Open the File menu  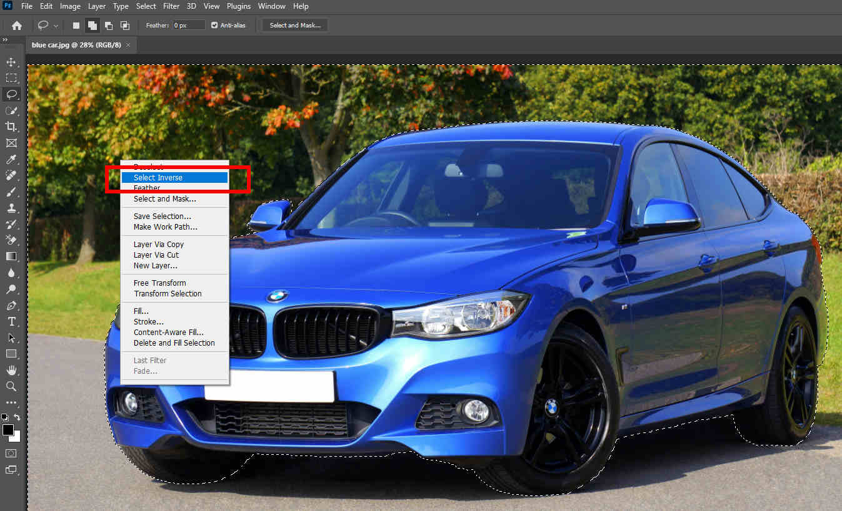(x=27, y=6)
